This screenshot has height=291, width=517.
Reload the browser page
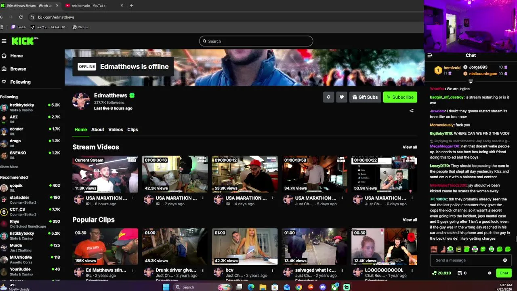click(21, 17)
